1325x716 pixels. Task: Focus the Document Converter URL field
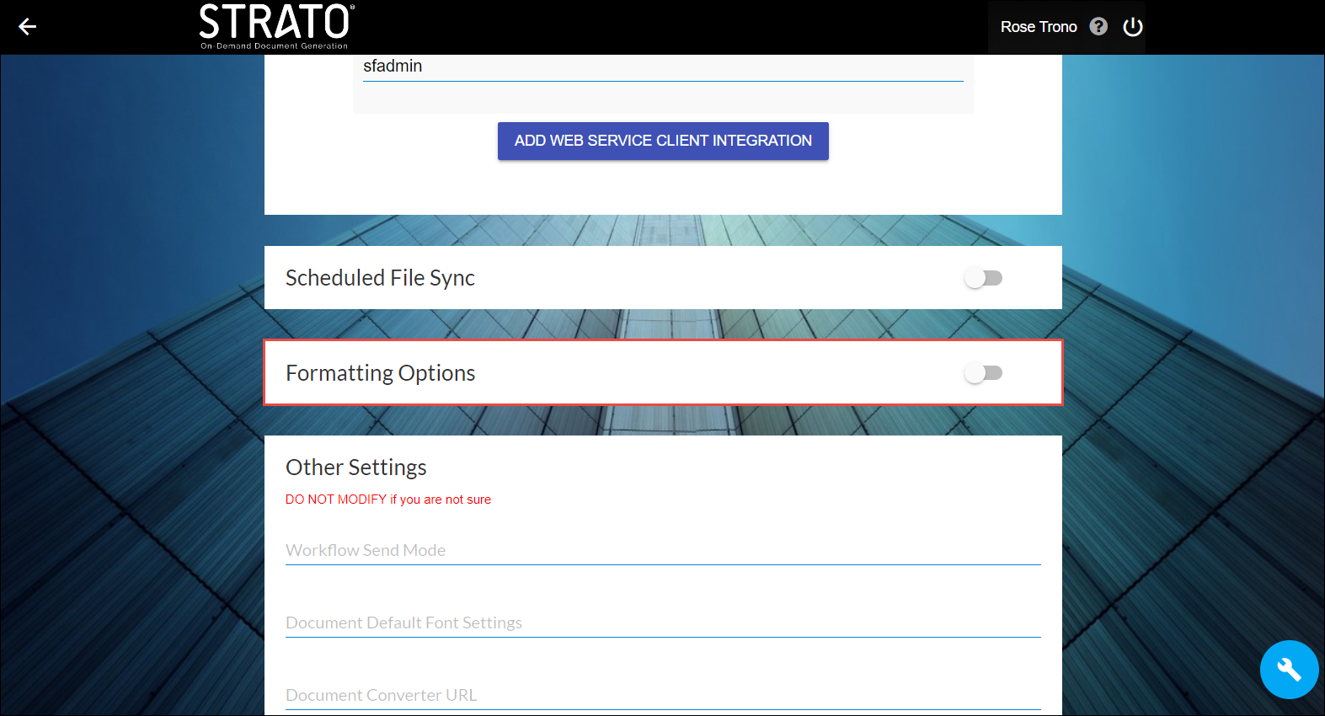pyautogui.click(x=662, y=695)
